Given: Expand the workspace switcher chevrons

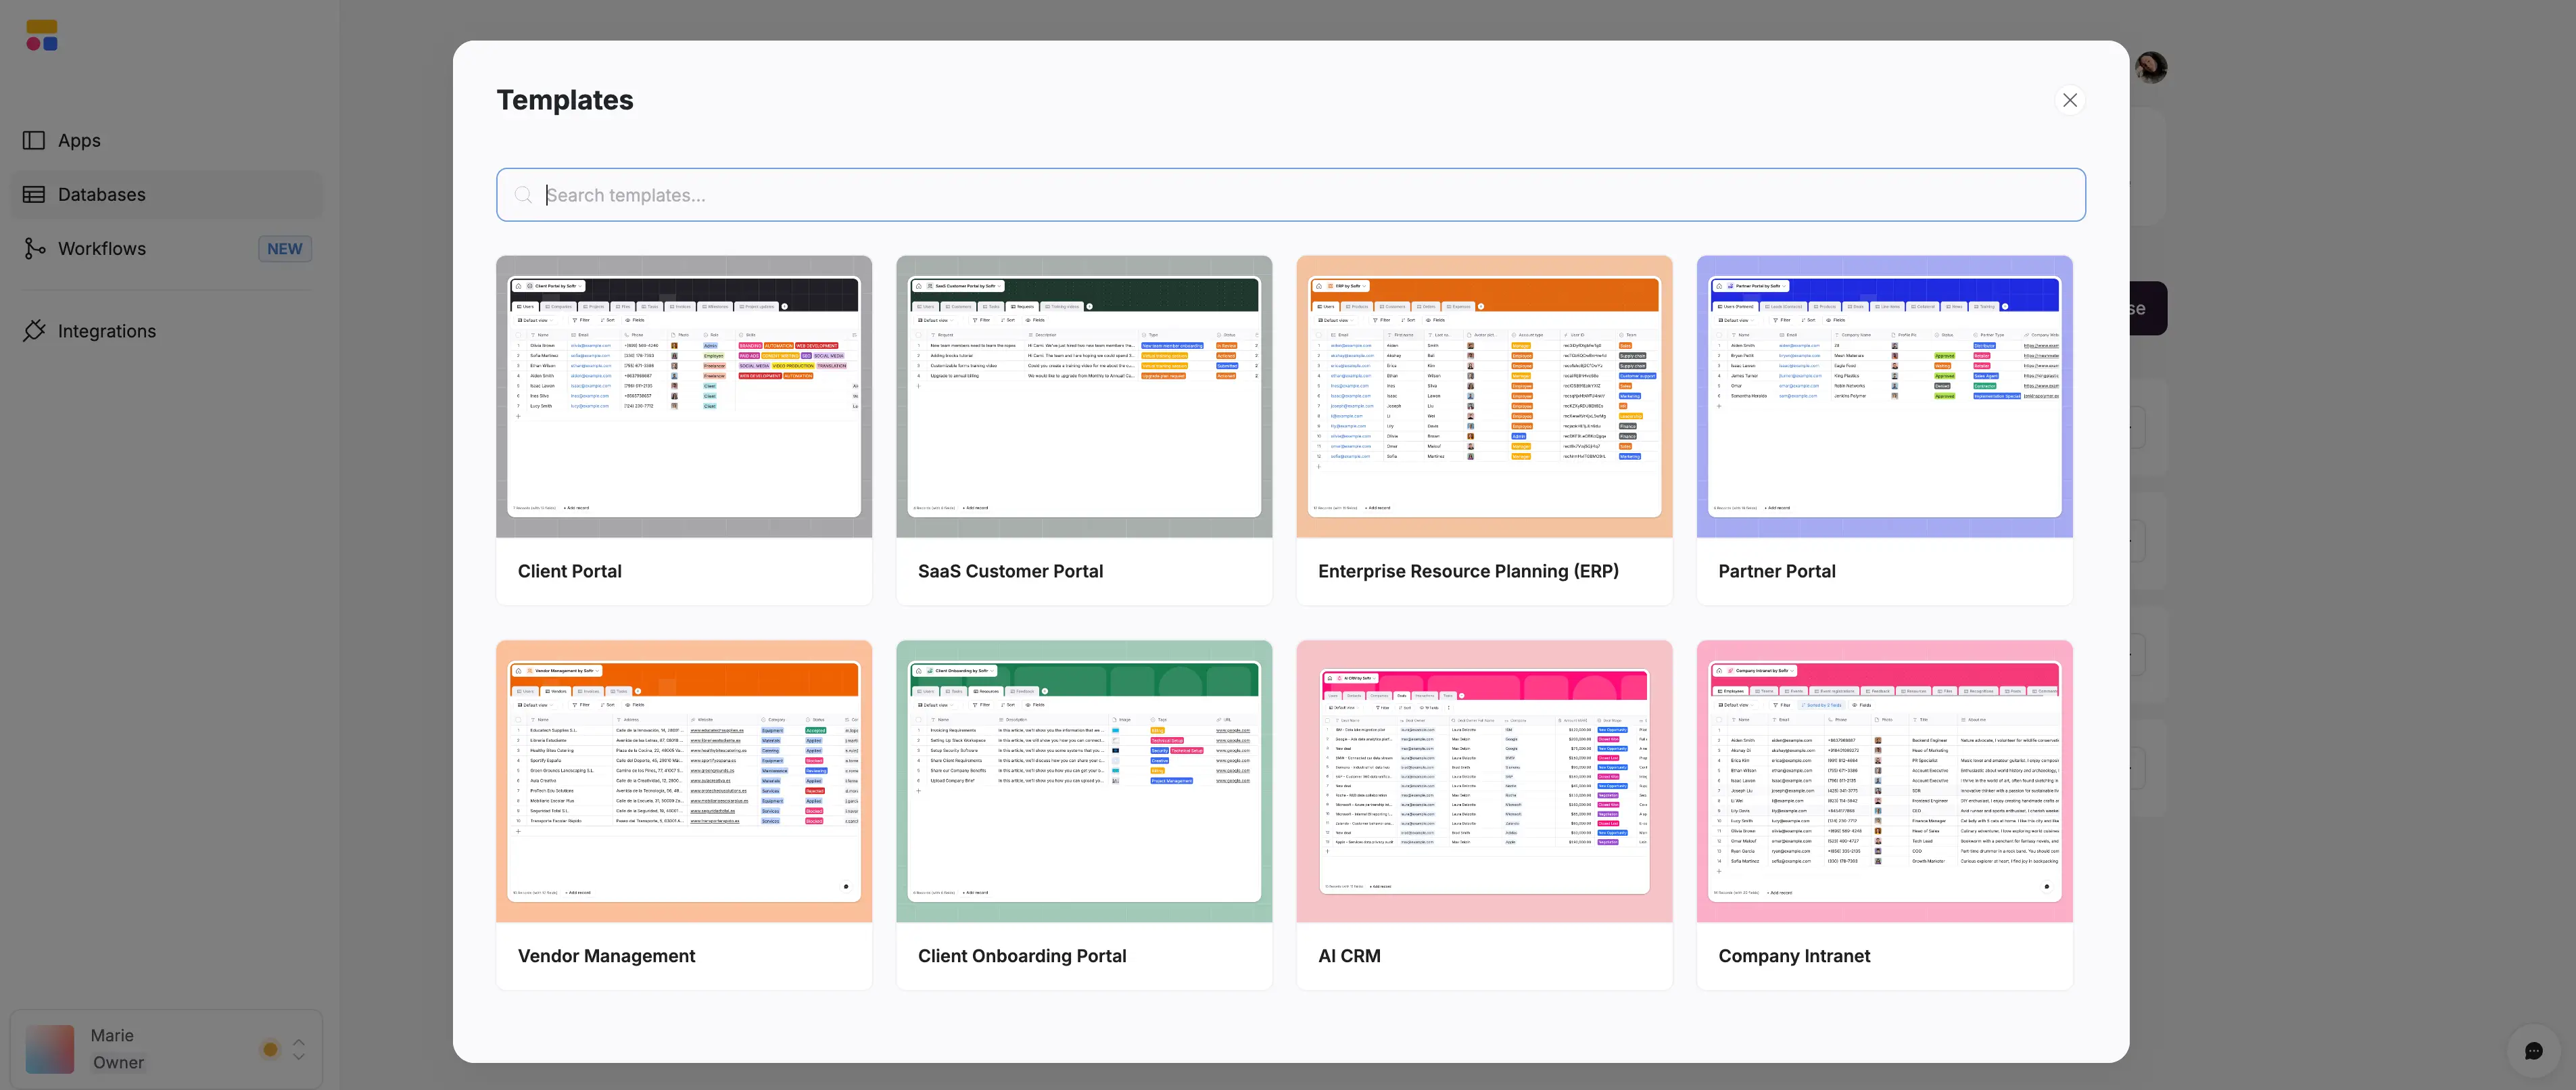Looking at the screenshot, I should pos(298,1049).
